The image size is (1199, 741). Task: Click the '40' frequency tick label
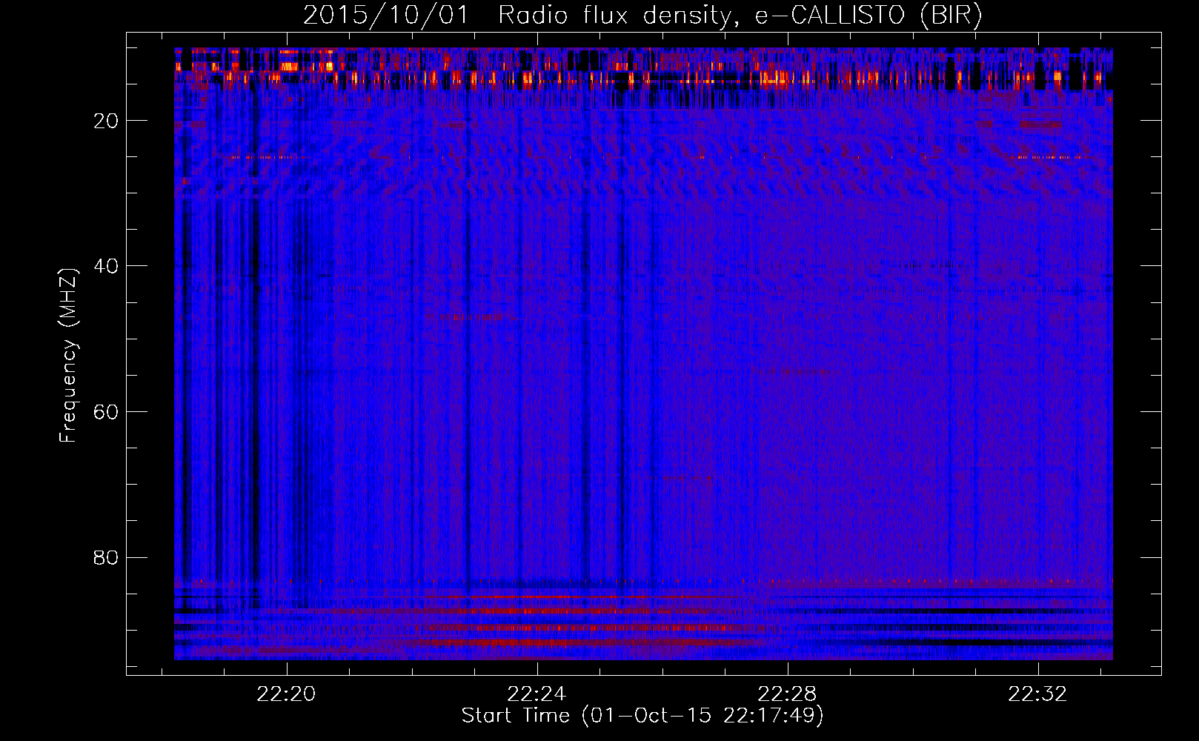click(106, 266)
